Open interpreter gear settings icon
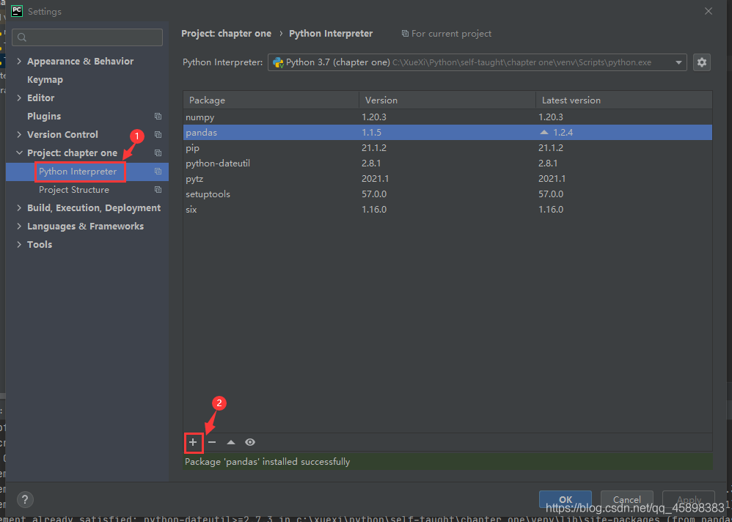732x522 pixels. [702, 62]
